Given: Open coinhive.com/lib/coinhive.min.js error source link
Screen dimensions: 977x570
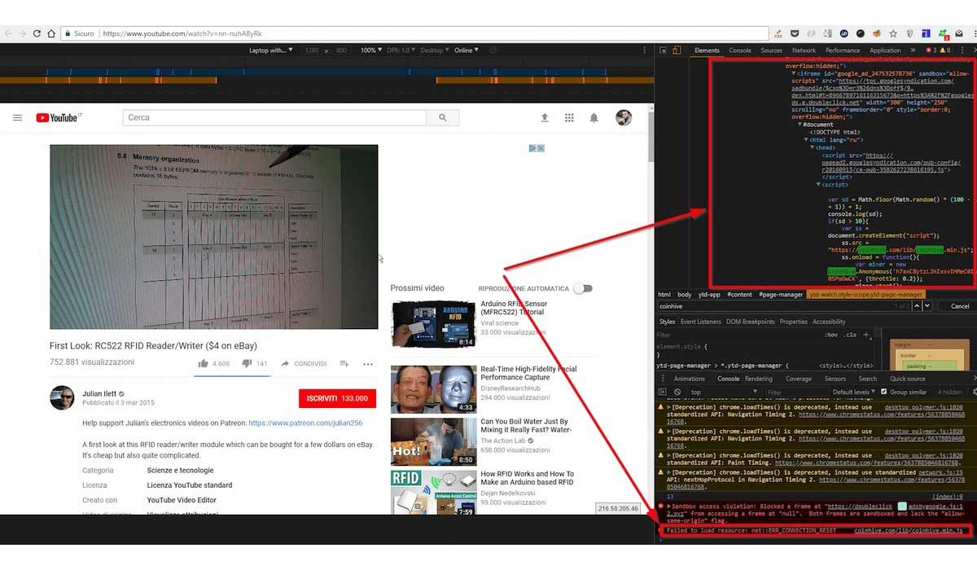Looking at the screenshot, I should (908, 531).
